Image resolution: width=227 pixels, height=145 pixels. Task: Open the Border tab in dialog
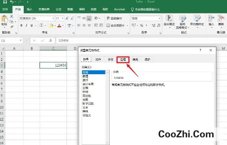[123, 59]
